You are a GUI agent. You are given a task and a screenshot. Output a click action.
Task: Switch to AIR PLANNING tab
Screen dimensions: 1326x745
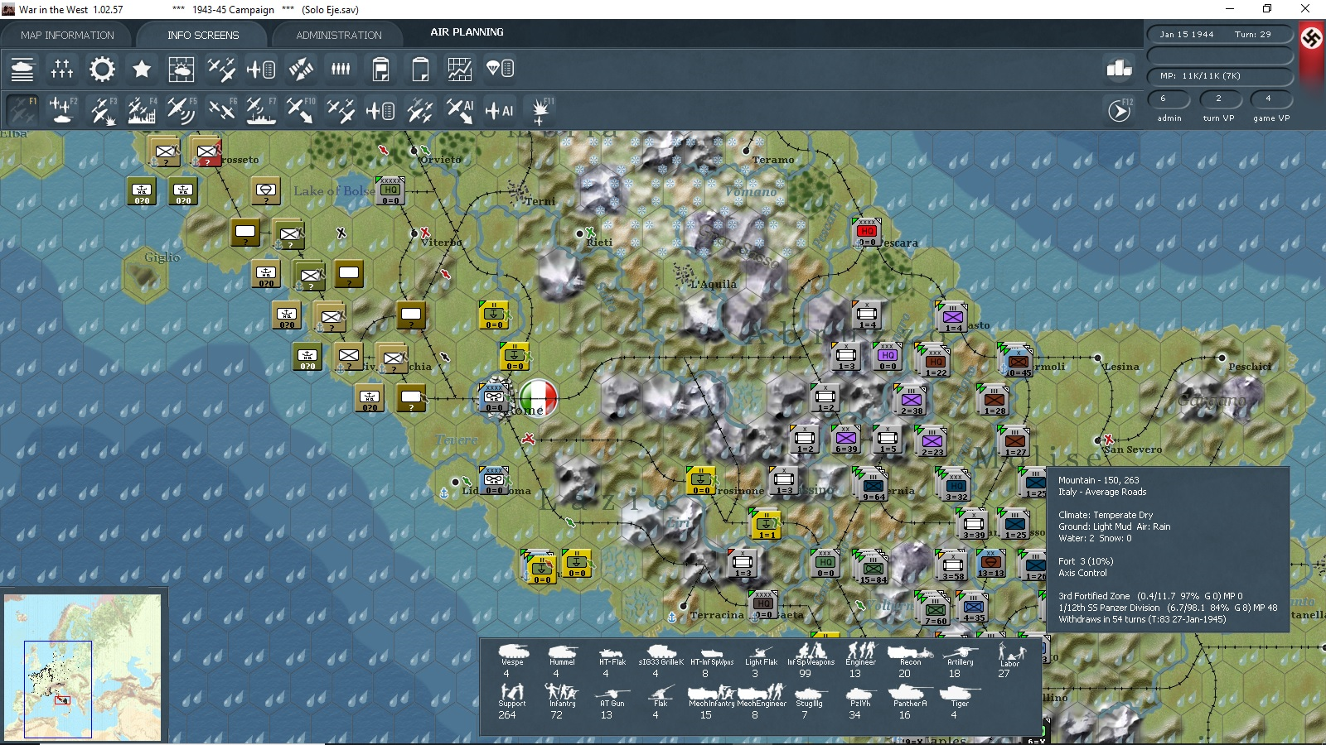pos(467,32)
